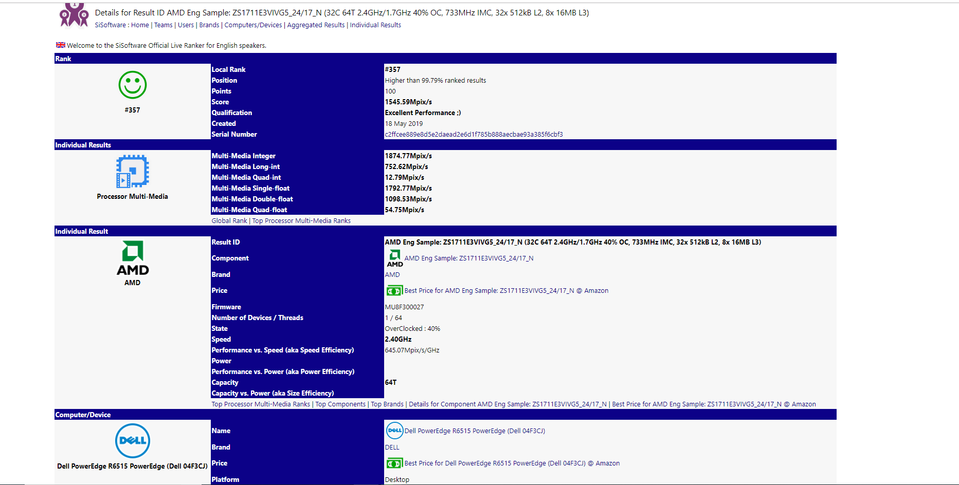Click the firmware value MU8F300027

[x=405, y=307]
